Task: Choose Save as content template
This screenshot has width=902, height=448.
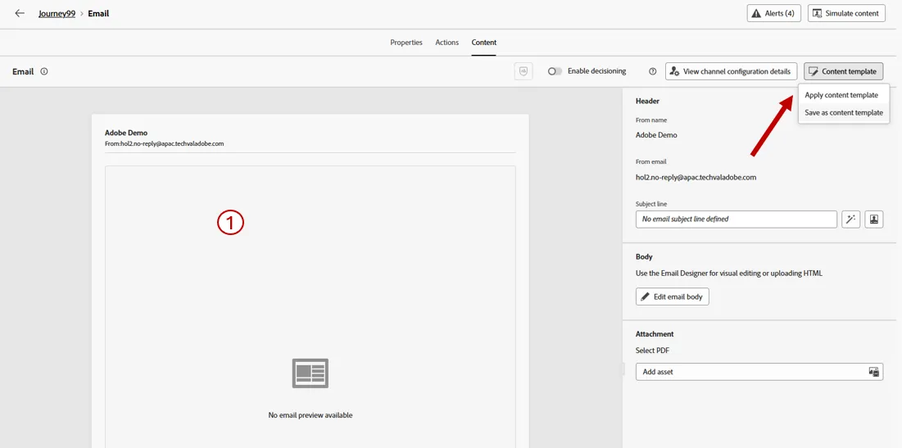Action: pos(843,113)
